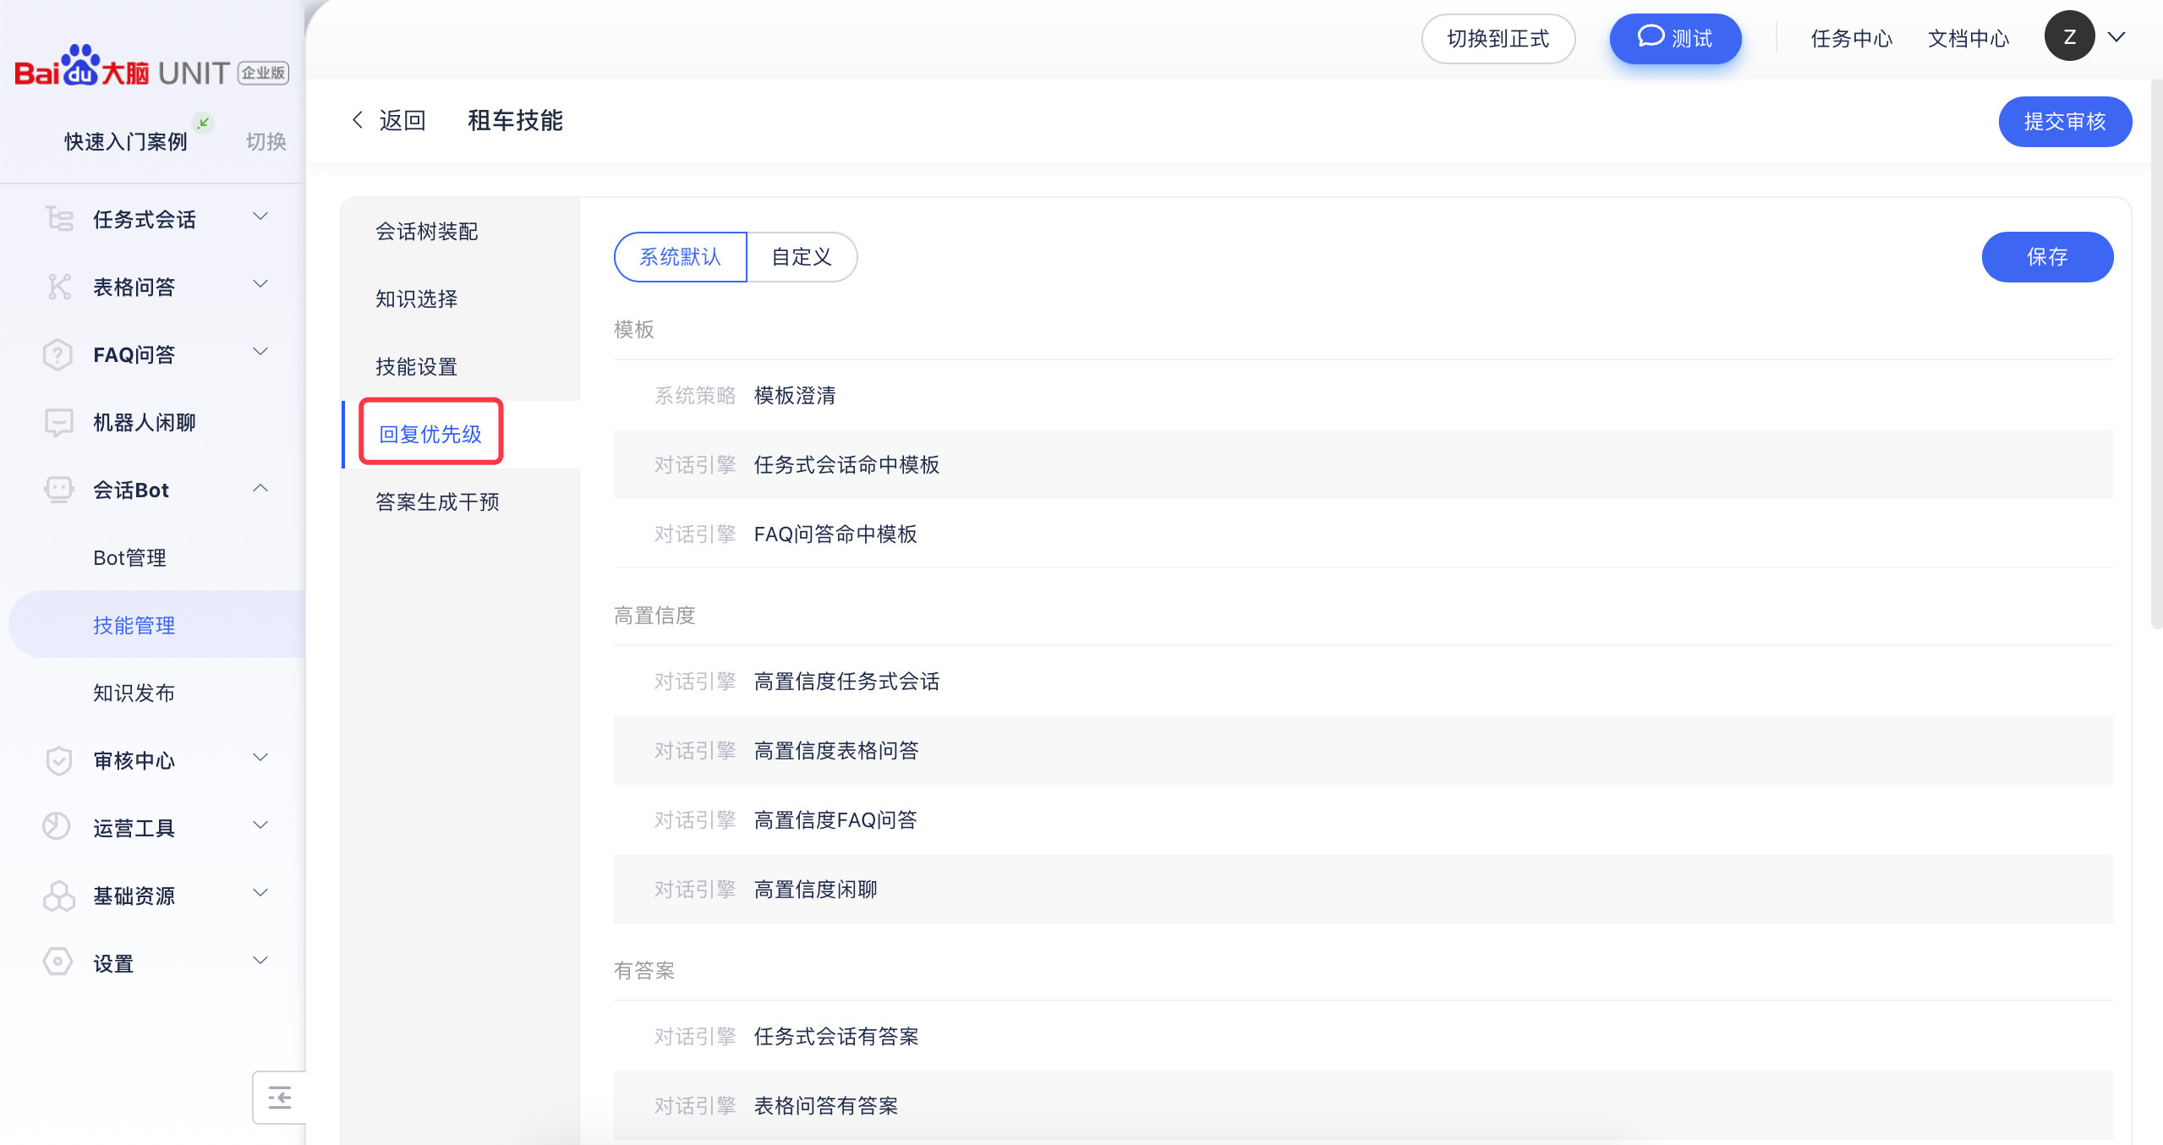Open the user account dropdown arrow

pyautogui.click(x=2116, y=37)
